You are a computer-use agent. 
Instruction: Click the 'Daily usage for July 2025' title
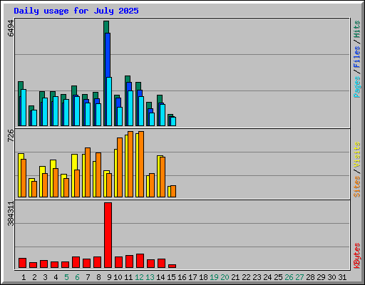tap(76, 11)
